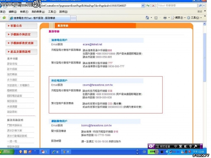The width and height of the screenshot is (211, 158).
Task: Click the third quick launch icon
Action: click(x=30, y=152)
